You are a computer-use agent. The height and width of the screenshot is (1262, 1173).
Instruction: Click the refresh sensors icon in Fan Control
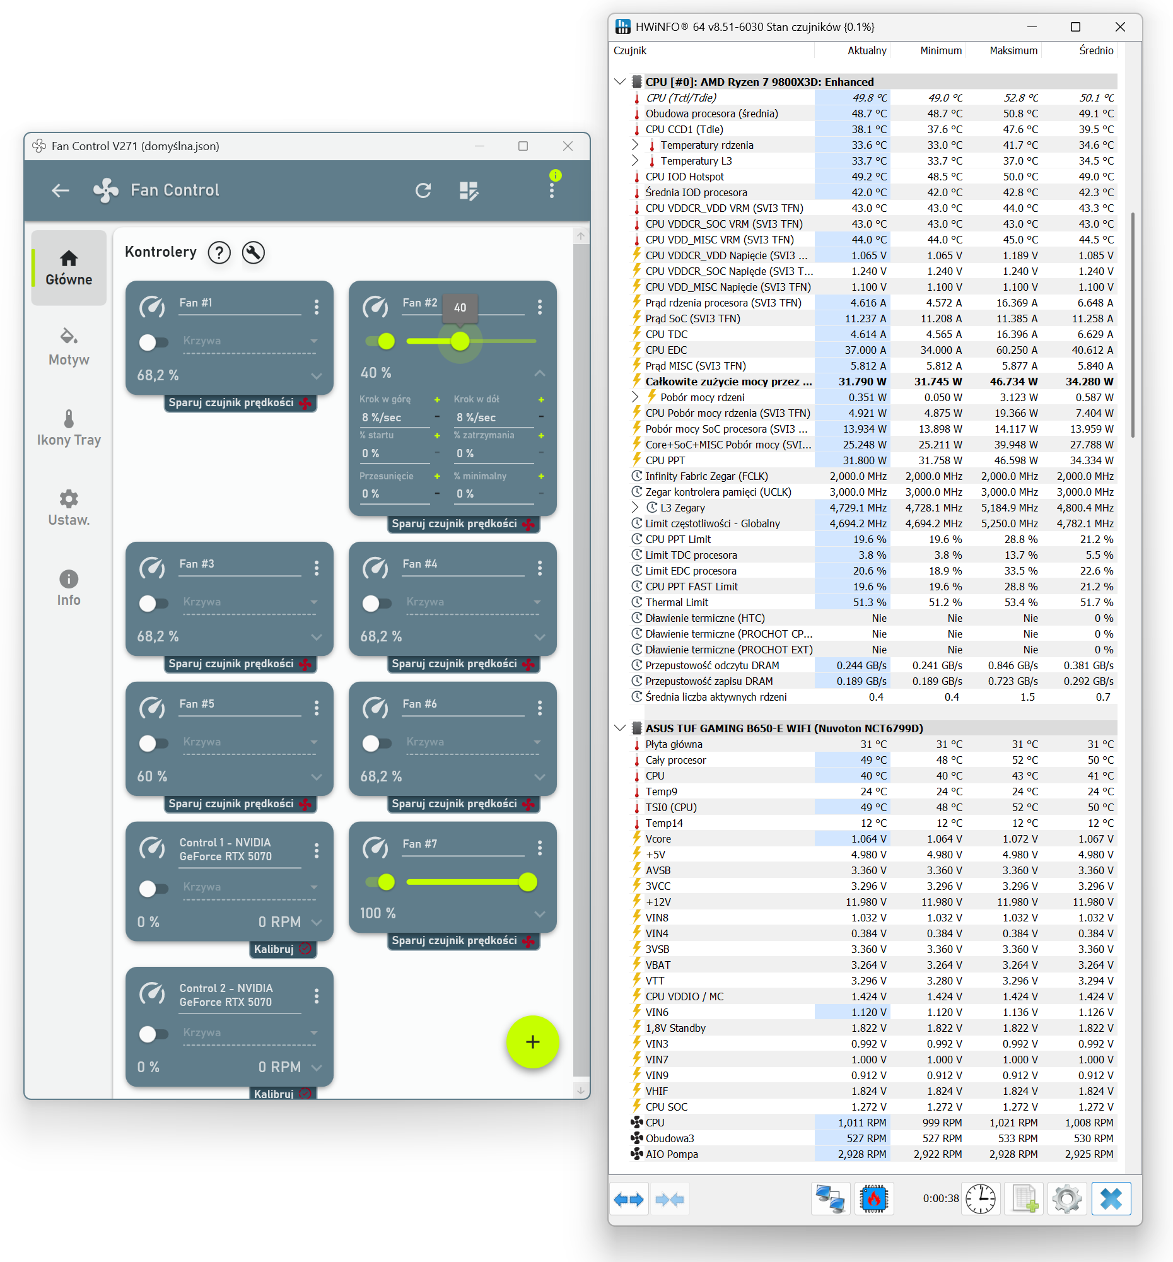click(423, 190)
